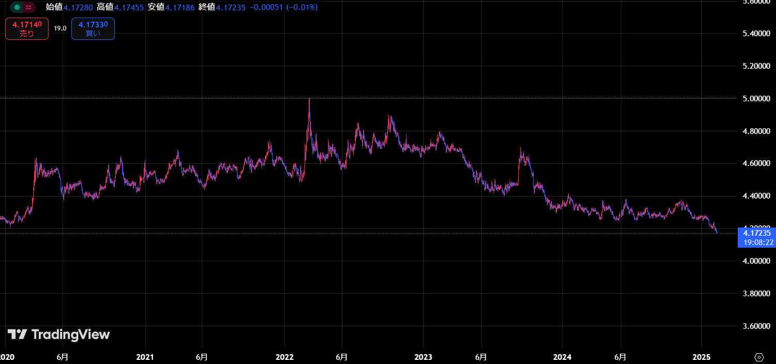This screenshot has height=364, width=776.
Task: Click the 5.00000 price axis label
Action: [x=757, y=98]
